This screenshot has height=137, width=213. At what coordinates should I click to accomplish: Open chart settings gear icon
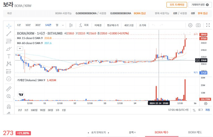click(190, 25)
